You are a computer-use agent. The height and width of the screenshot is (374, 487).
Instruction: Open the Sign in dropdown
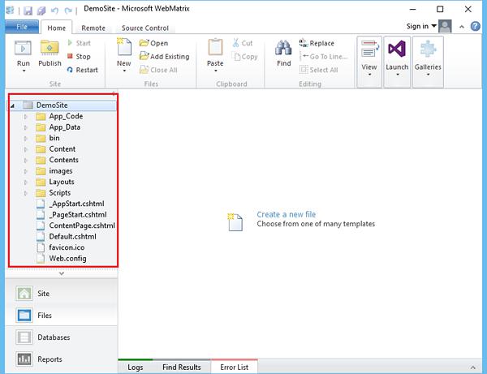tap(422, 27)
